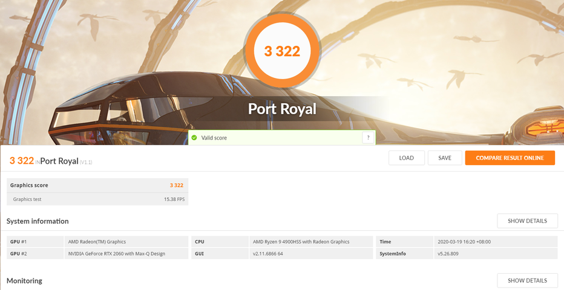Screen dimensions: 564x290
Task: Click the Graphics score value 3 322
Action: coord(177,185)
